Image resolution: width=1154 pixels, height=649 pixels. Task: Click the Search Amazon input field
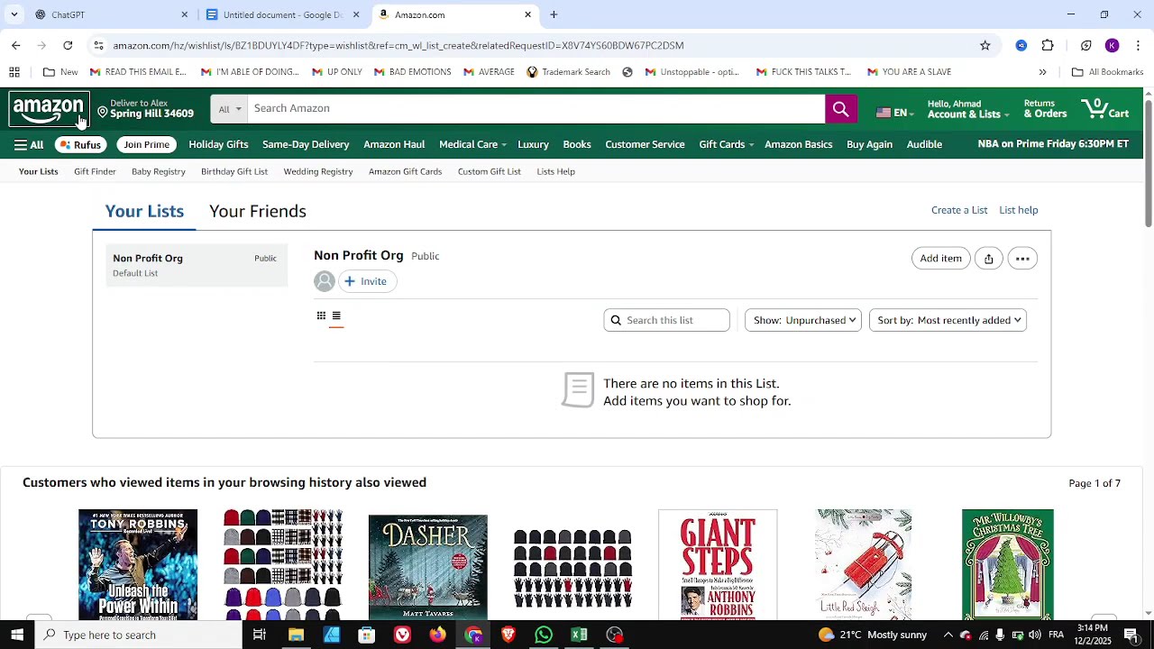tap(536, 109)
